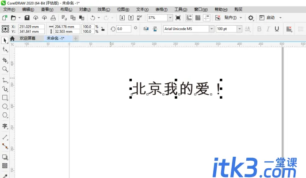The height and width of the screenshot is (178, 306).
Task: Mirror text horizontally
Action: tap(146, 29)
